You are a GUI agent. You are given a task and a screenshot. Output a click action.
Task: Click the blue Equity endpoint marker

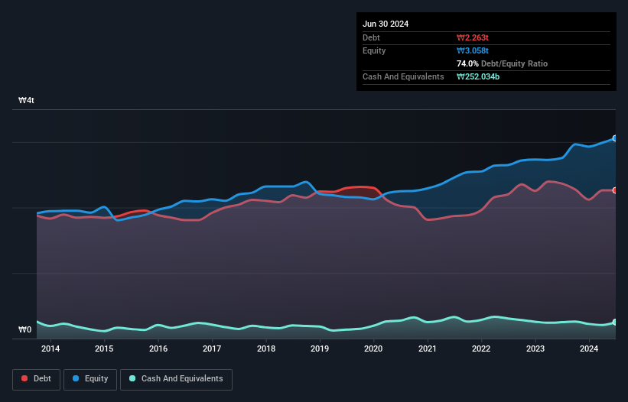coord(615,138)
